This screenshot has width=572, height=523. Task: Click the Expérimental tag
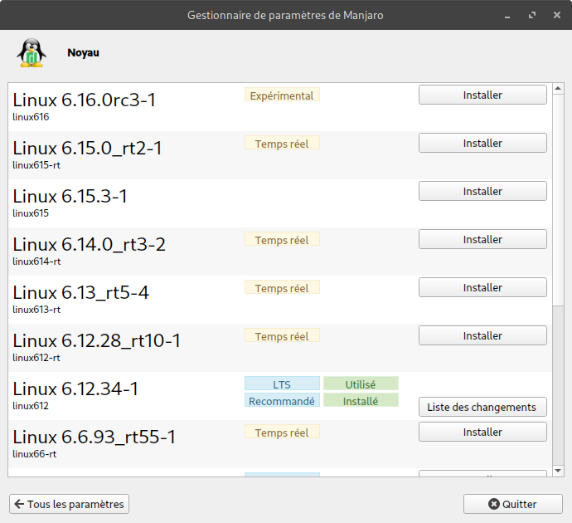click(x=282, y=95)
